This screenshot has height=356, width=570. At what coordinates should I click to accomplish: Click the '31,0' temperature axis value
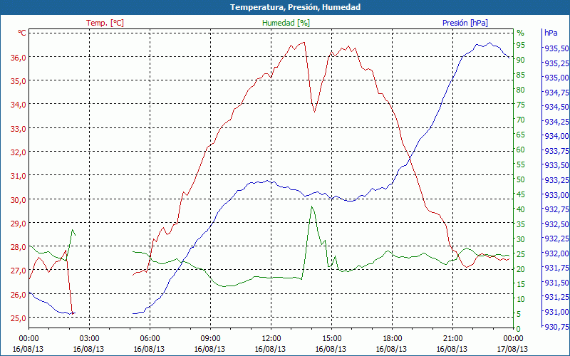pyautogui.click(x=19, y=176)
